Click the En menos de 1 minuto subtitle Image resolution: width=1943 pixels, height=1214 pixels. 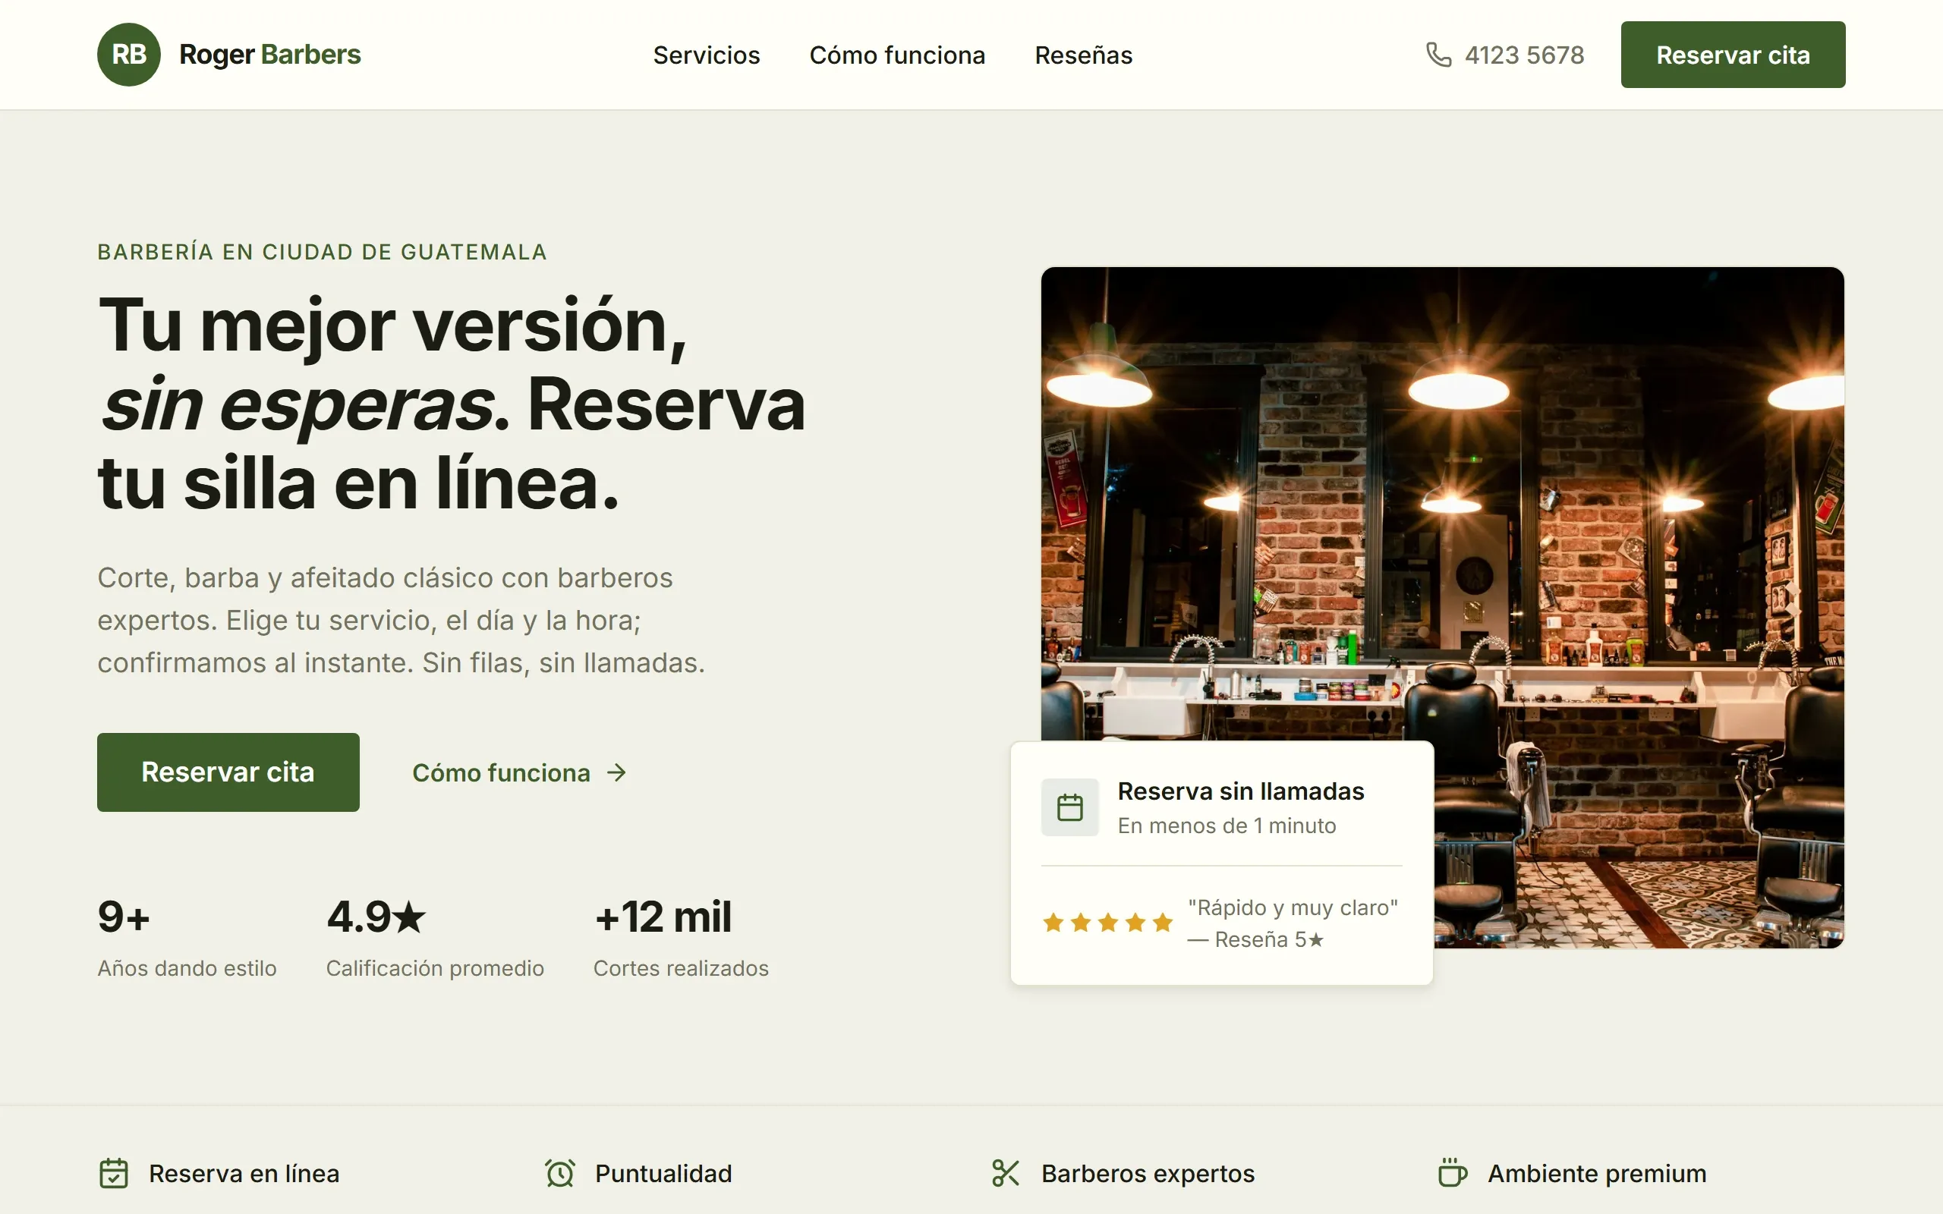1227,826
